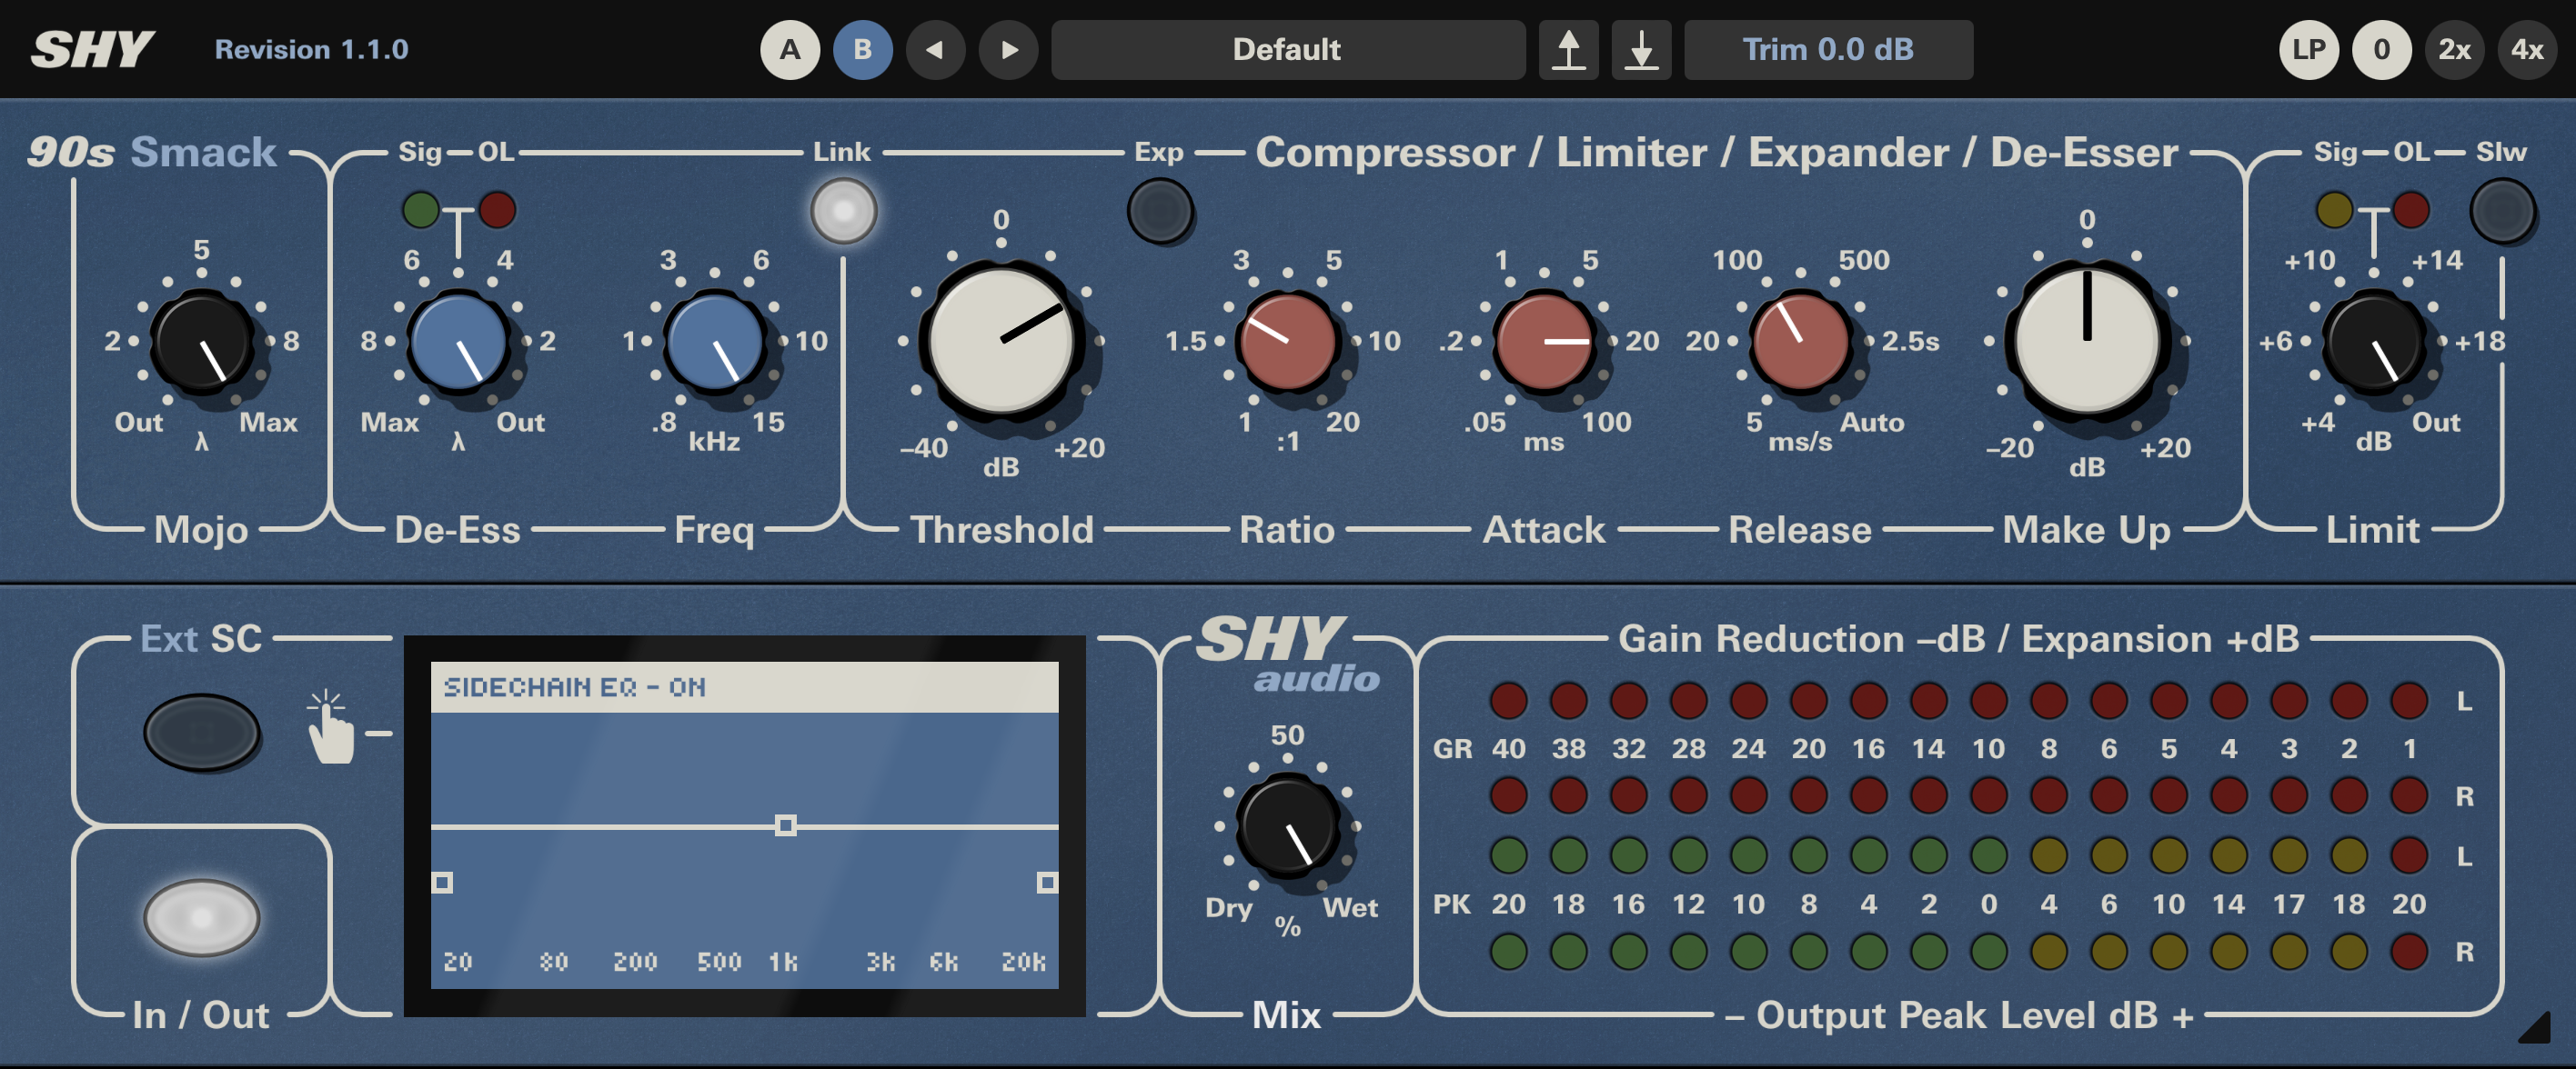This screenshot has width=2576, height=1069.
Task: Select preset slot A
Action: (790, 49)
